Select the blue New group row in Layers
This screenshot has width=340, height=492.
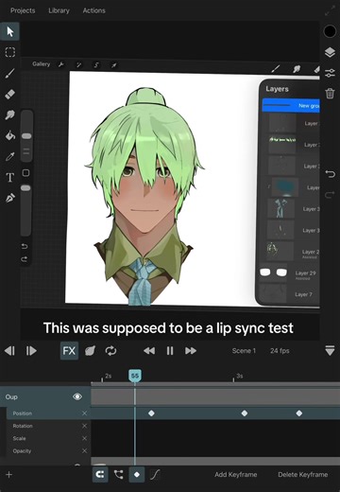pyautogui.click(x=291, y=105)
